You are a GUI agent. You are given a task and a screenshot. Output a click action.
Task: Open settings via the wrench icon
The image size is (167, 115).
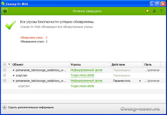pyautogui.click(x=154, y=11)
